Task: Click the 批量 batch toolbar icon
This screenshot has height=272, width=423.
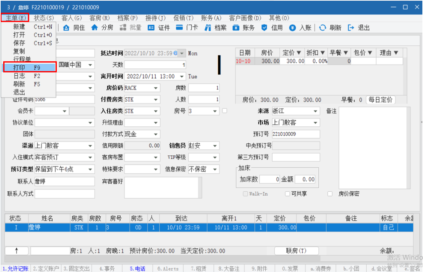Action: (123, 28)
